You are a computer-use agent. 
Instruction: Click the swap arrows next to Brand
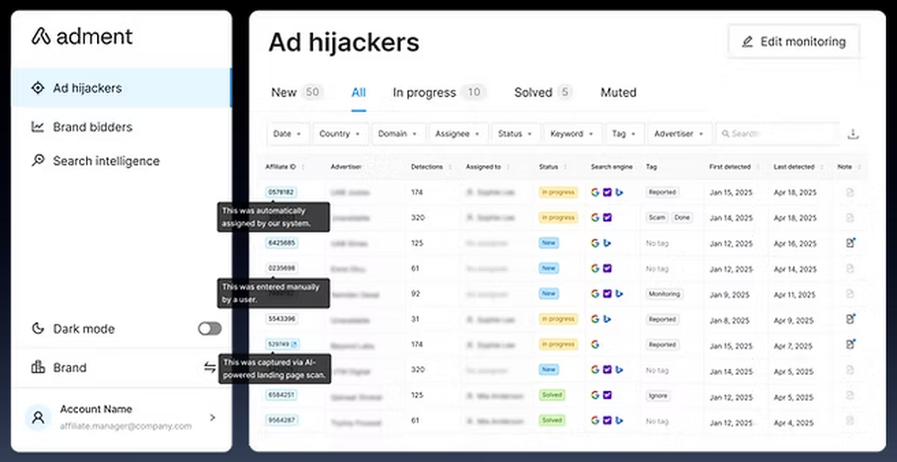pos(210,367)
